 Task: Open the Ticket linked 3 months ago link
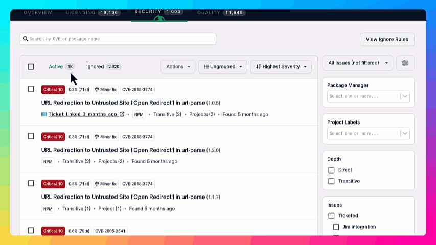82,114
